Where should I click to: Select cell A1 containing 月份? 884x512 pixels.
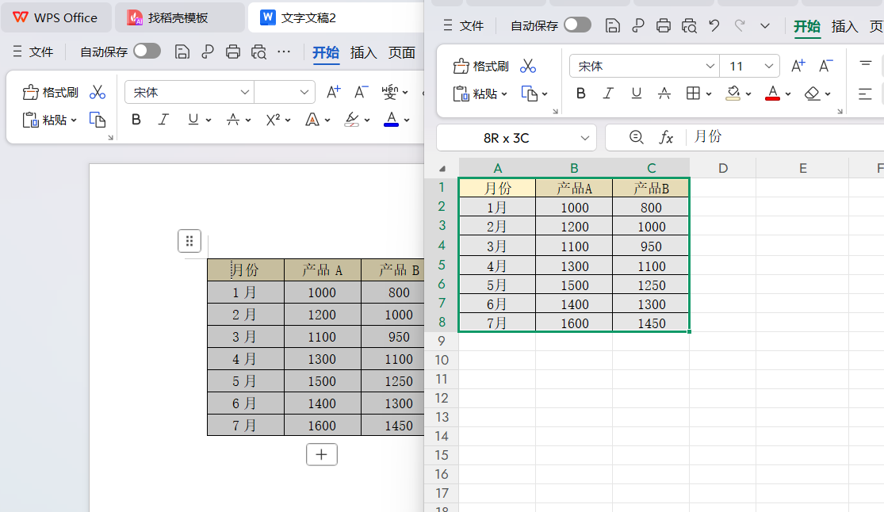[x=497, y=188]
